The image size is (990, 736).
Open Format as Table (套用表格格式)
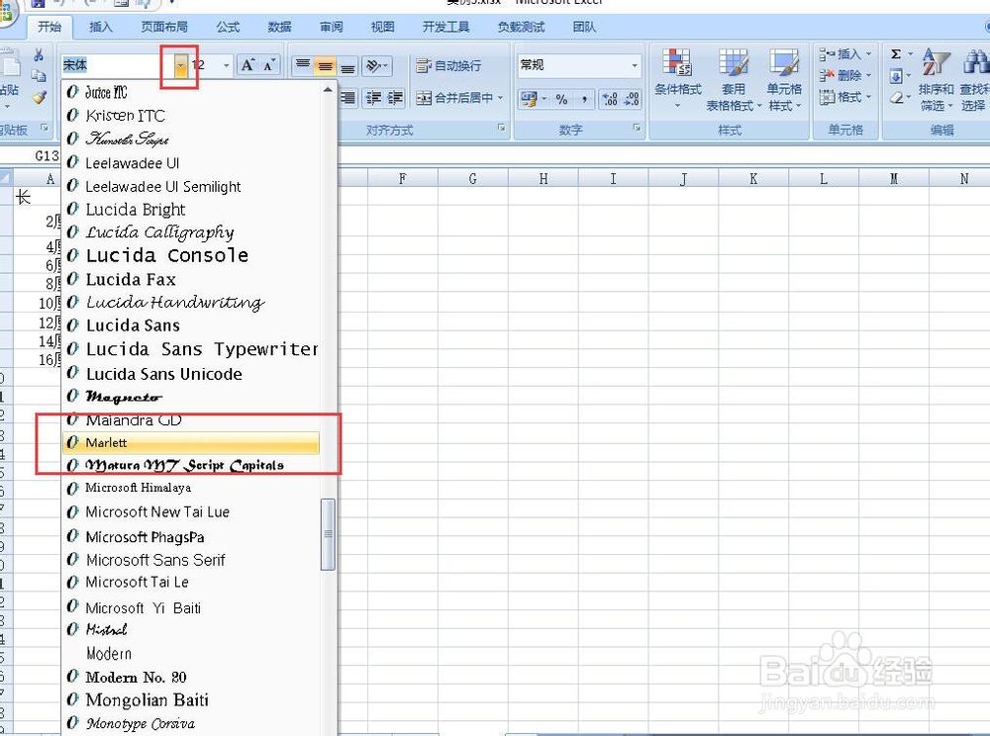tap(733, 79)
